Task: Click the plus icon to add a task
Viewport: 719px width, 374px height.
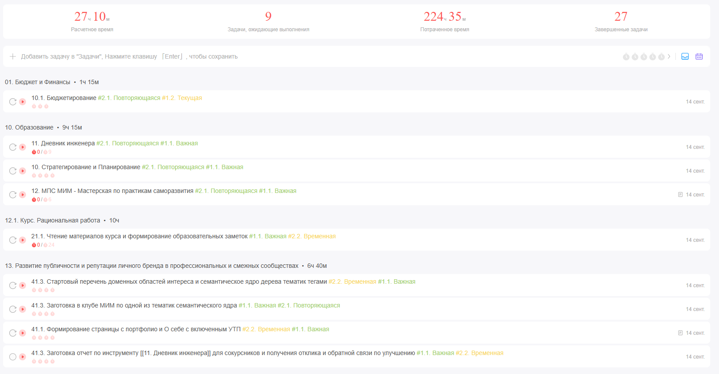Action: (x=13, y=56)
